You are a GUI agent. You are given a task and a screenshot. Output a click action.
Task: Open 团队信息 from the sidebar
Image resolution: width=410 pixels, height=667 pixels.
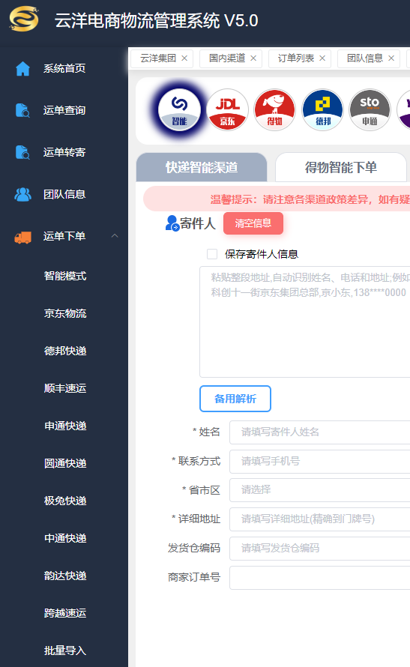[64, 194]
